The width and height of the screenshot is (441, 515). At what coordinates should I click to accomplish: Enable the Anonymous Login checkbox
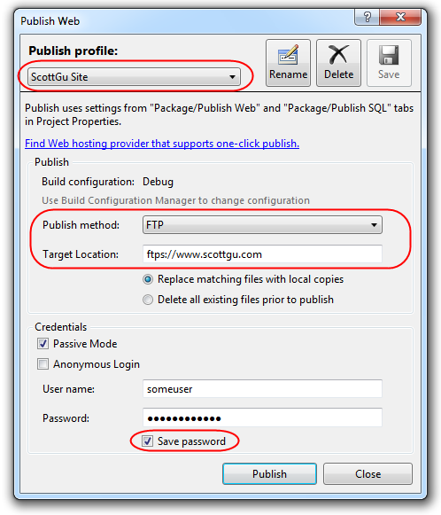click(x=43, y=364)
